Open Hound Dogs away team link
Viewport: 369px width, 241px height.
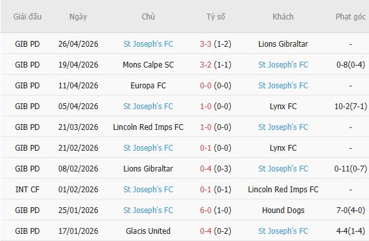[x=283, y=210]
